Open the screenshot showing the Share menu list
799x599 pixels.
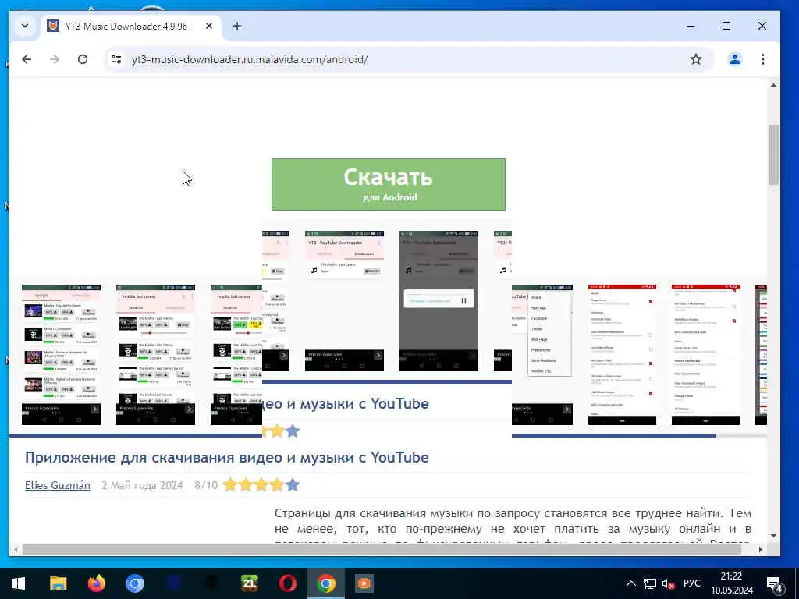542,355
